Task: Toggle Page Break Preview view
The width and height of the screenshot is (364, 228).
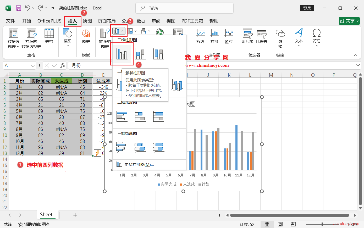Action: point(293,224)
